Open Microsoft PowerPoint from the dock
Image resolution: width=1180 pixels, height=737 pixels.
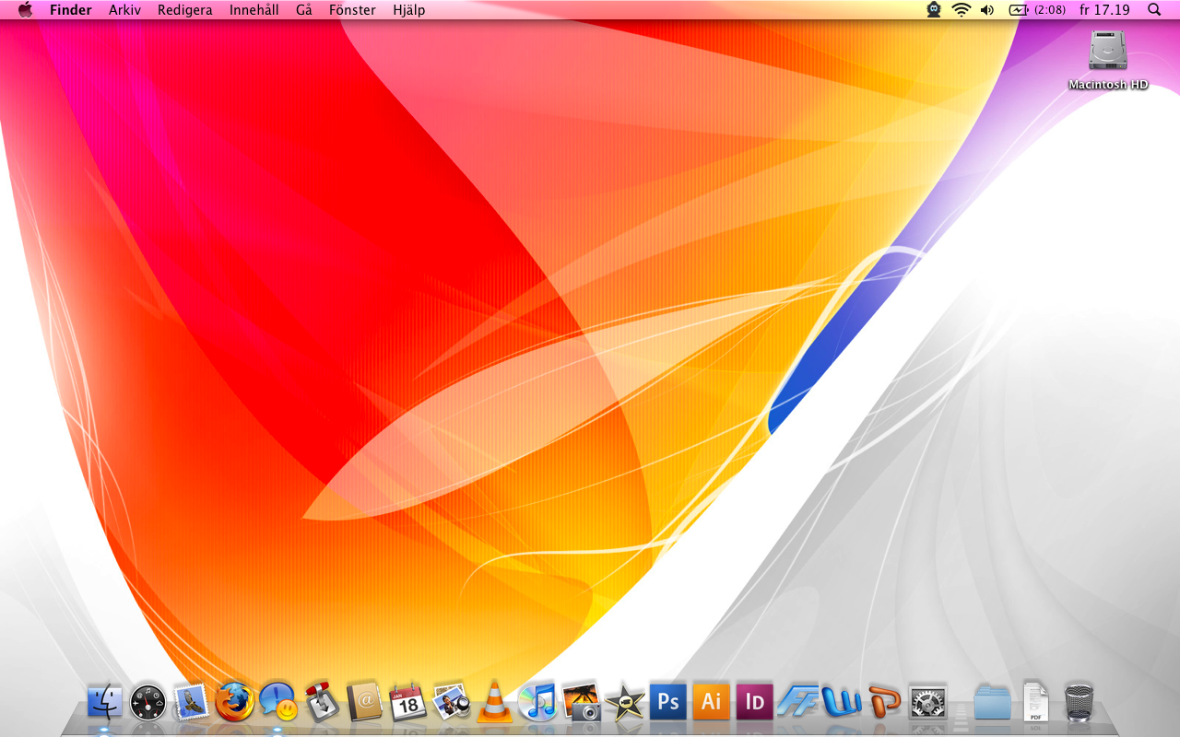point(884,702)
